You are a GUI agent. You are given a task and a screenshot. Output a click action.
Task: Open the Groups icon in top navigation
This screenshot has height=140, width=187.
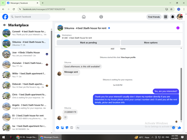point(101,17)
